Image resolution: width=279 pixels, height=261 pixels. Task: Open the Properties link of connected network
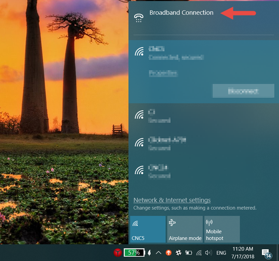click(163, 73)
